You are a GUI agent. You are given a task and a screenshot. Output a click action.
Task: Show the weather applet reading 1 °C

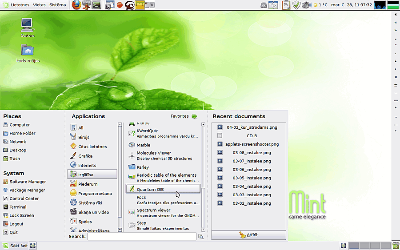[x=320, y=5]
